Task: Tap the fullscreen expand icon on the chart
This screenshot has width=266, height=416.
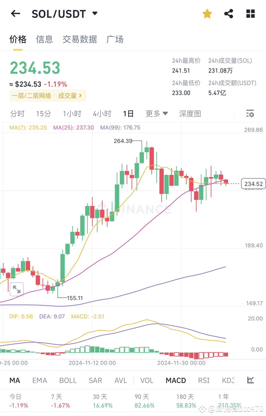Action: 16,289
